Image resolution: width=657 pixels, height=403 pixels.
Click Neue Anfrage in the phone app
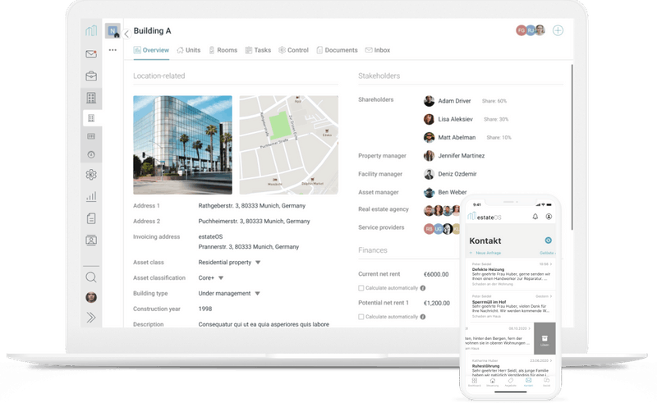[x=485, y=253]
